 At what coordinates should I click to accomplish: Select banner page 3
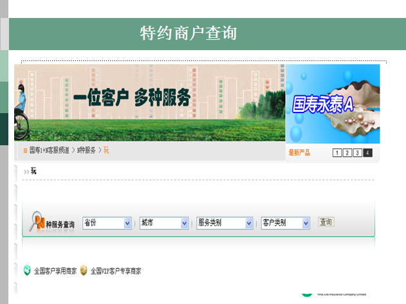[x=357, y=153]
